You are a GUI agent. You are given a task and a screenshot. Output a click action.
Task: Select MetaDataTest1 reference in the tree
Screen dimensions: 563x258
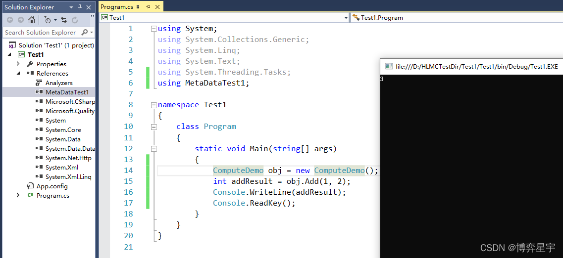click(x=67, y=92)
